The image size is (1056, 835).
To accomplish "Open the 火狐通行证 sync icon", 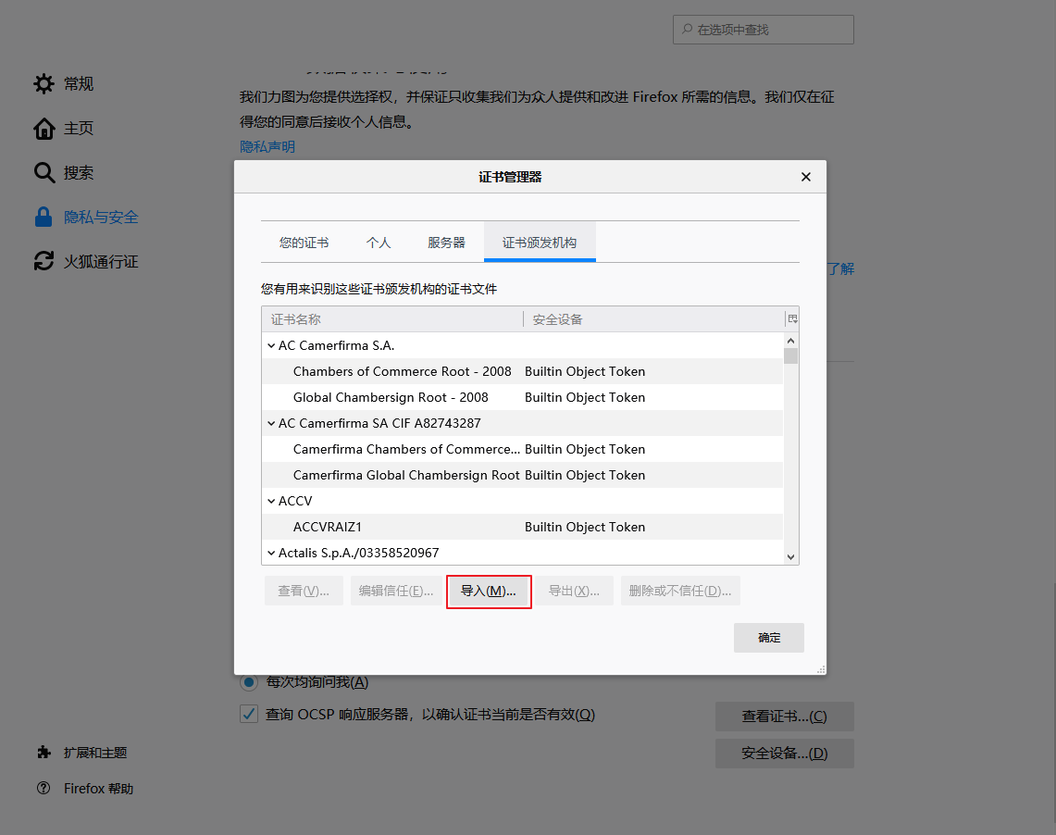I will point(43,261).
